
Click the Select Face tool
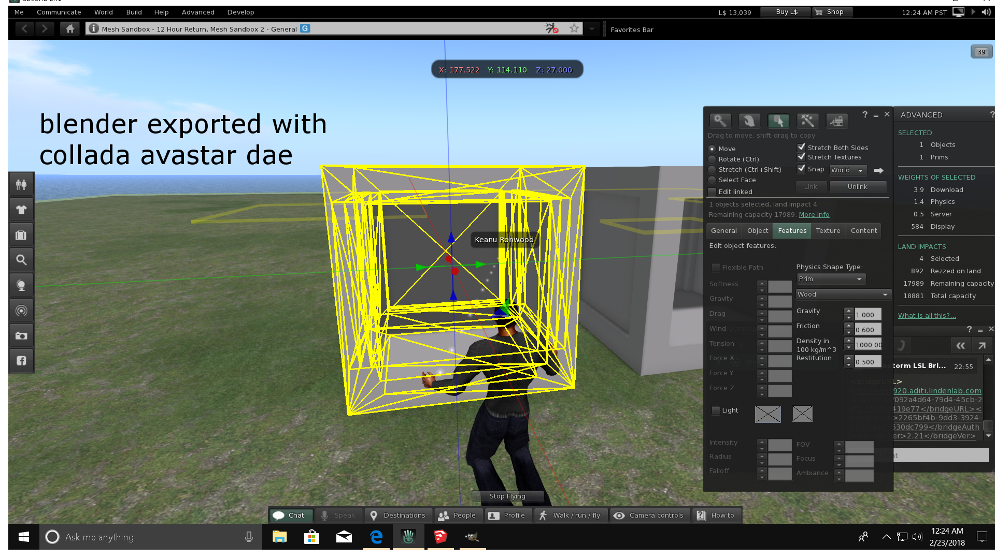(x=712, y=180)
